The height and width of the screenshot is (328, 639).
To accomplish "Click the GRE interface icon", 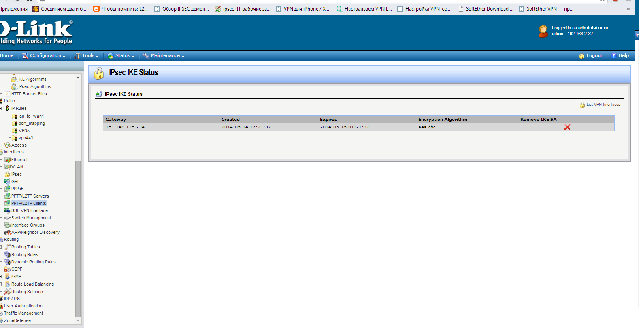I will pos(7,181).
